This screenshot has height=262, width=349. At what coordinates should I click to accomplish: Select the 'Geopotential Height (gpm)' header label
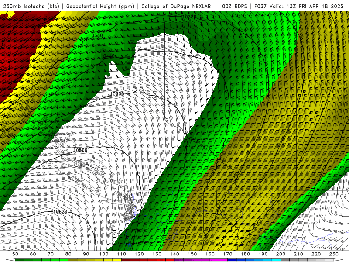pos(100,7)
